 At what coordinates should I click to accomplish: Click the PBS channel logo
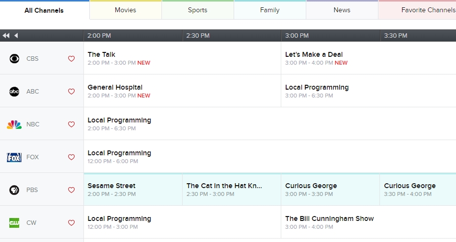click(x=14, y=190)
